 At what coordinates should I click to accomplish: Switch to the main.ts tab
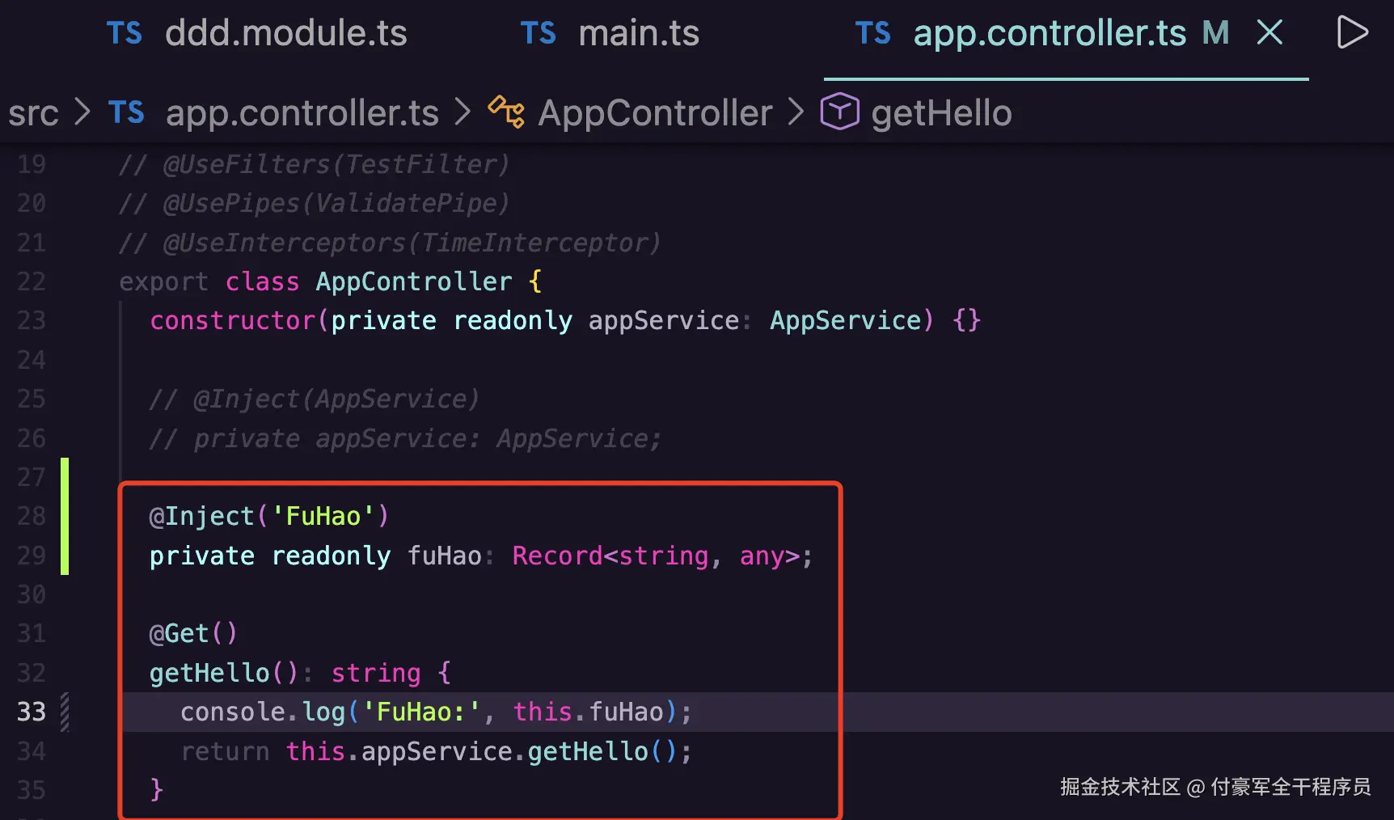[x=610, y=33]
